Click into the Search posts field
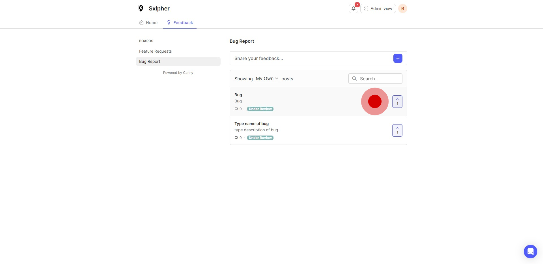543x264 pixels. (x=379, y=79)
